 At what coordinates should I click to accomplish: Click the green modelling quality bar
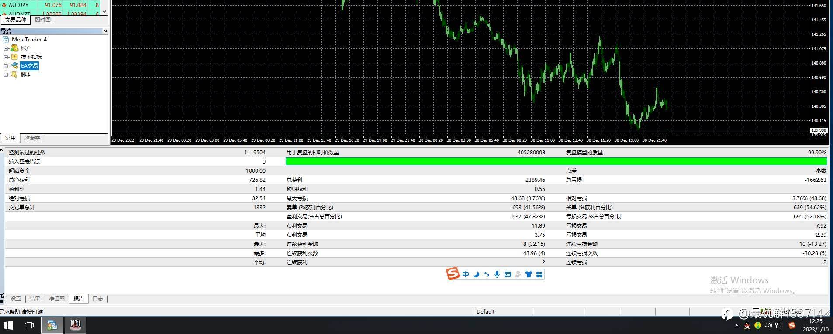556,161
